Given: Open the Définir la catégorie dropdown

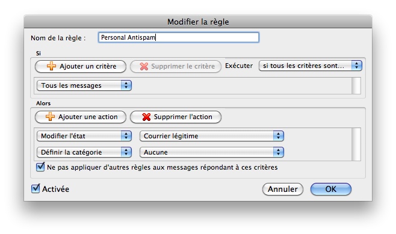Looking at the screenshot, I should (84, 152).
